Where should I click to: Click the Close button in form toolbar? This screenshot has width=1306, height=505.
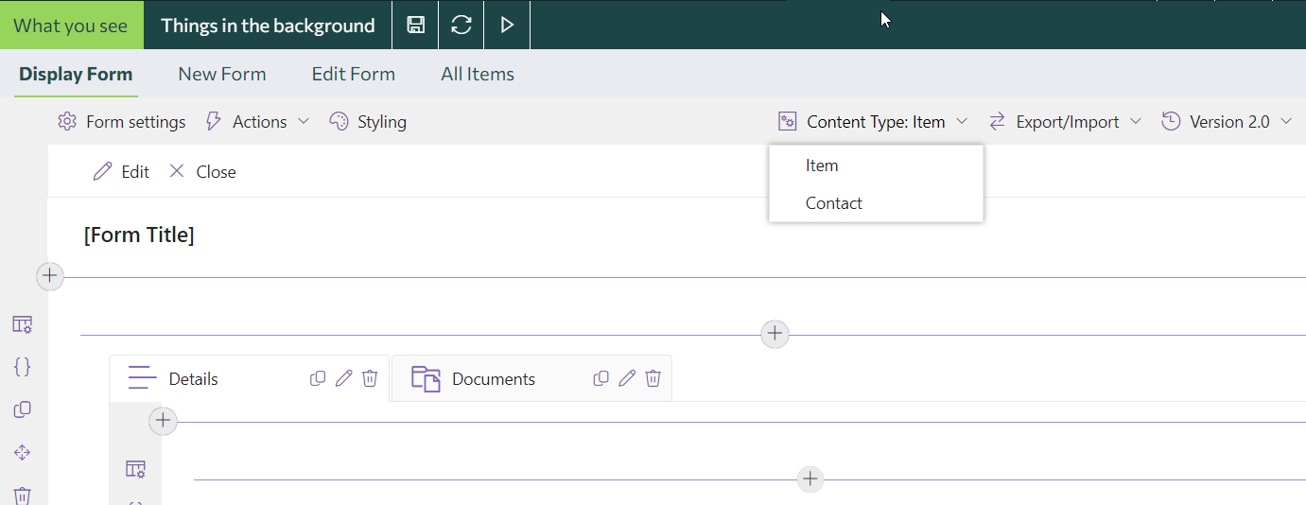202,172
